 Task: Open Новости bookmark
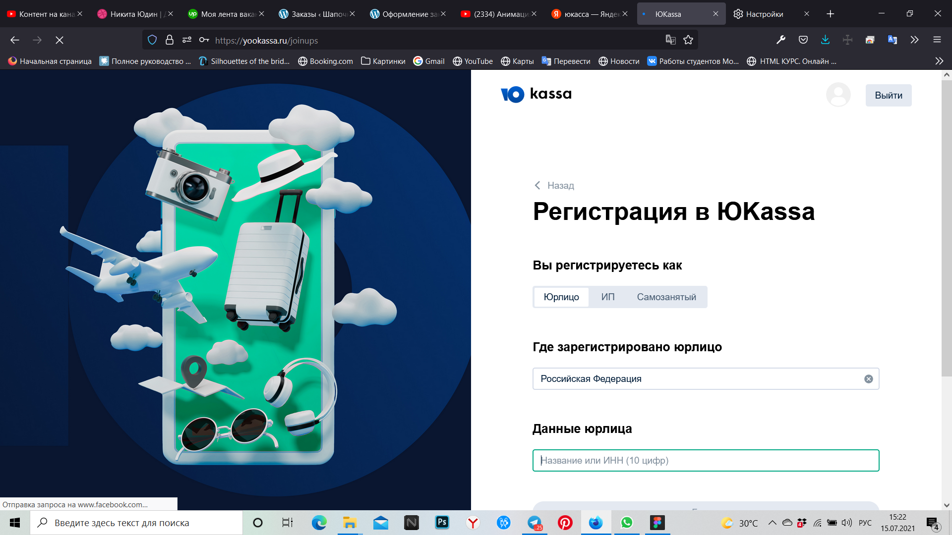coord(619,61)
